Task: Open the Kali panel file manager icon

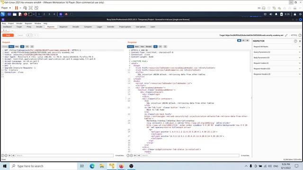Action: pos(15,14)
